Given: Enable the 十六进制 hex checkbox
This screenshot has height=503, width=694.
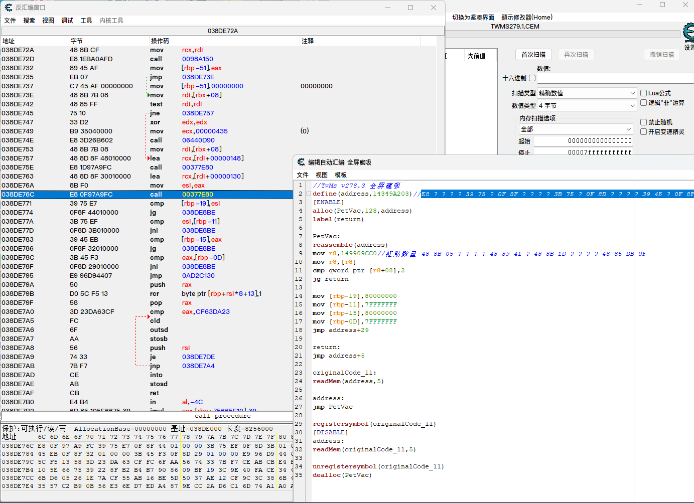Looking at the screenshot, I should coord(532,78).
